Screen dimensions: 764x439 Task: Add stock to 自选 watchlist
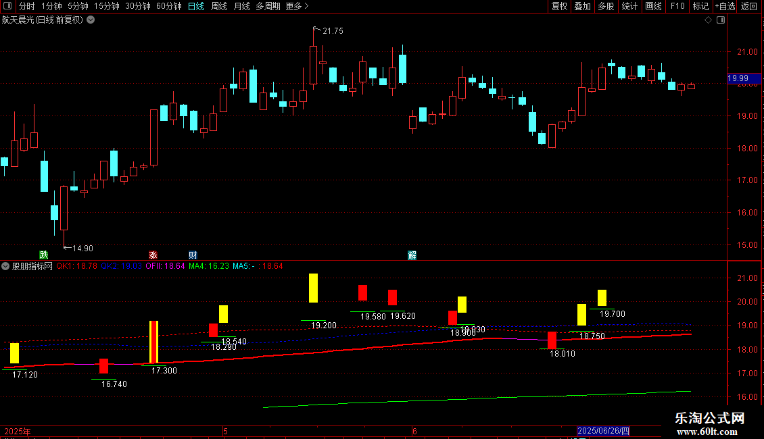click(725, 6)
